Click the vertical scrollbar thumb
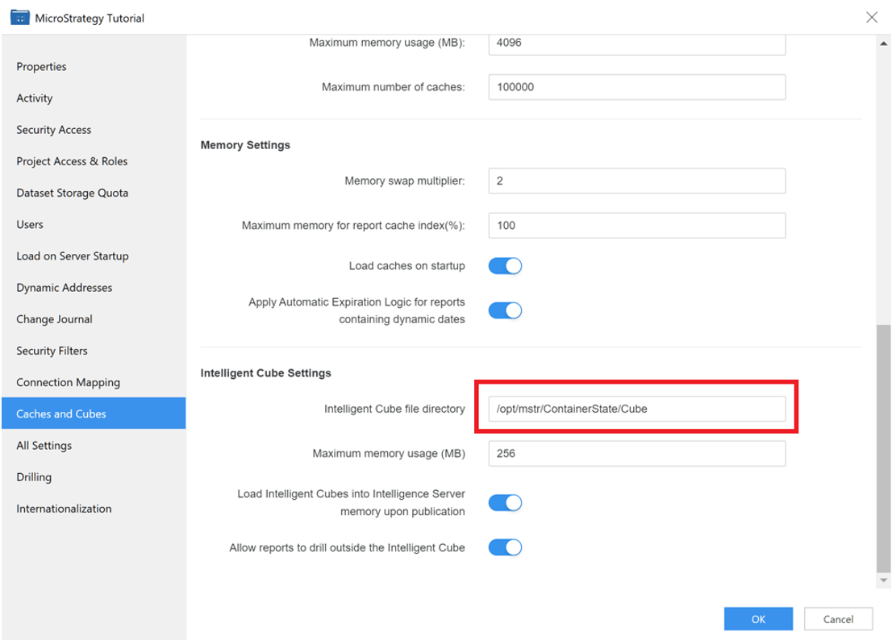892x640 pixels. coord(883,448)
